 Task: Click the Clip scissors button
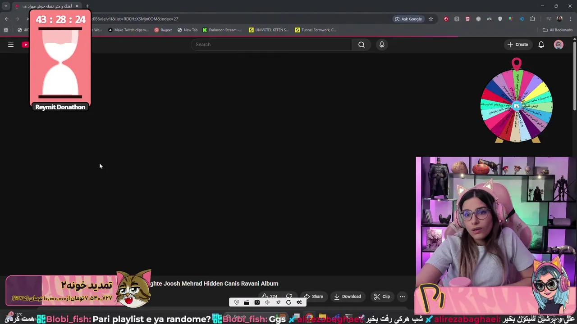pyautogui.click(x=382, y=297)
